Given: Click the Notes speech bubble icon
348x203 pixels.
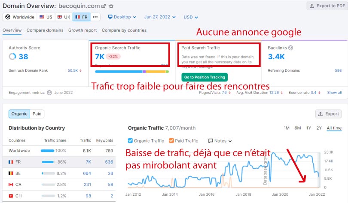Looking at the screenshot, I should point(211,141).
